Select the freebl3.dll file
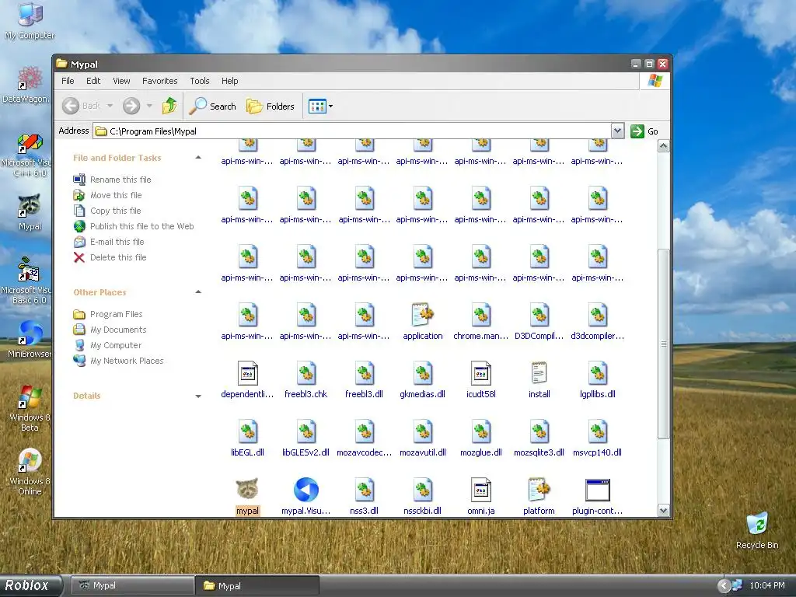Screen dimensions: 796x597 [x=364, y=379]
